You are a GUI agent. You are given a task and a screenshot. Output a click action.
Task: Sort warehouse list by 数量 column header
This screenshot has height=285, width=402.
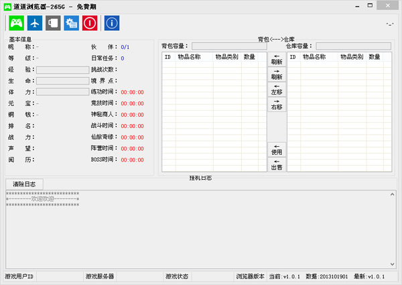coord(375,57)
